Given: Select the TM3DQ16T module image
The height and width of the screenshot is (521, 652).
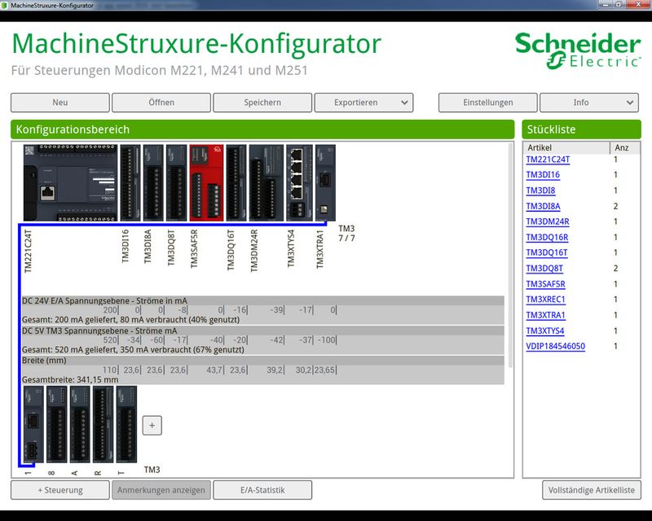Looking at the screenshot, I should click(x=236, y=183).
